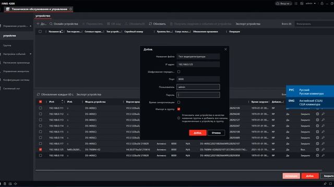
Task: Check the checkbox for row 192.168.0.113
Action: (x=41, y=120)
